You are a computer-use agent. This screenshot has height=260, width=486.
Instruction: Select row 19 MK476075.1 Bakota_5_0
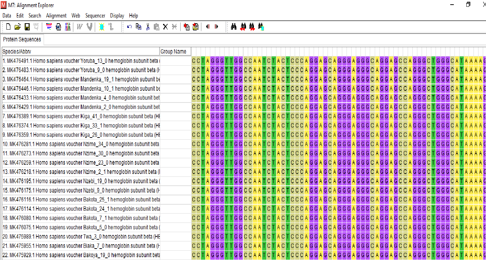pos(81,227)
